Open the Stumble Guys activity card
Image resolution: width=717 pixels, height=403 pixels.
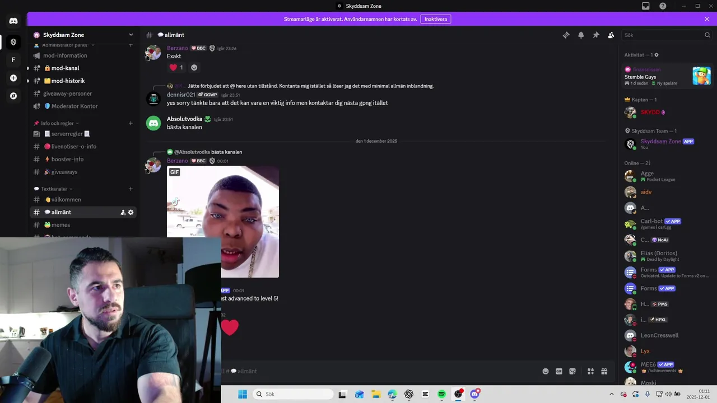coord(668,76)
